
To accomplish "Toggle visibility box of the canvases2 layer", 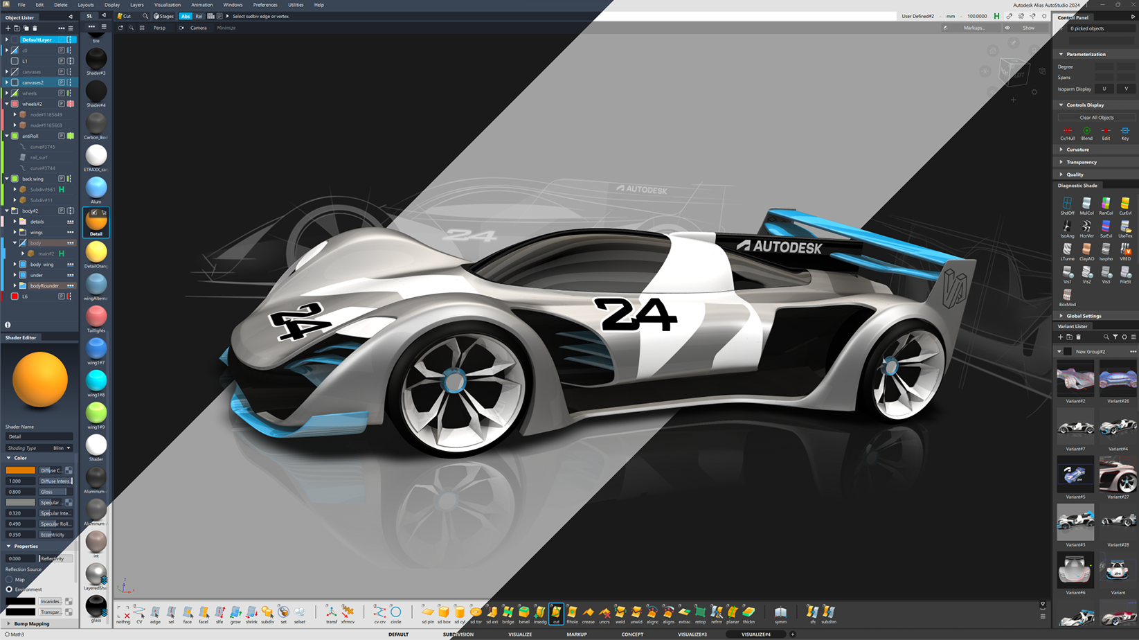I will [x=15, y=82].
